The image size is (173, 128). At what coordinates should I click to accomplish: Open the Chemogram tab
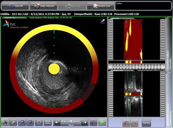point(121,18)
